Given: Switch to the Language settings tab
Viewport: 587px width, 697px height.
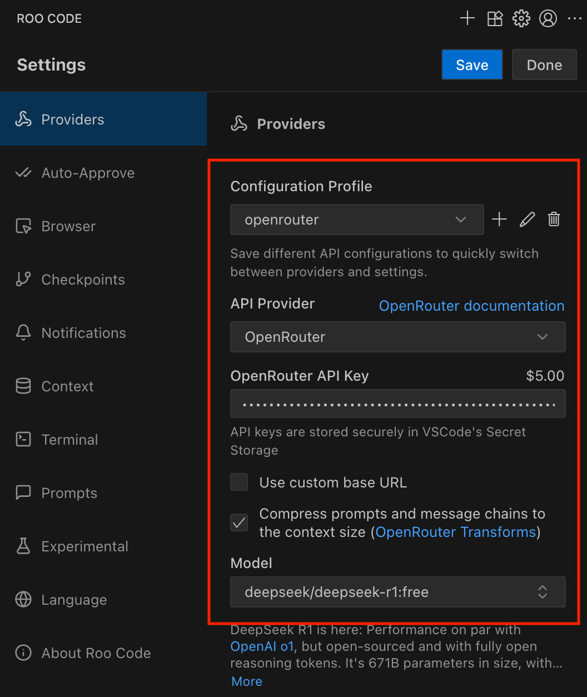Looking at the screenshot, I should coord(103,600).
